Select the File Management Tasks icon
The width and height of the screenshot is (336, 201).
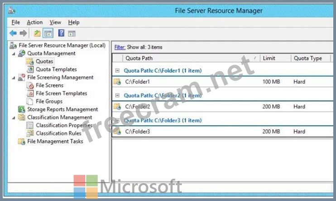[x=22, y=141]
